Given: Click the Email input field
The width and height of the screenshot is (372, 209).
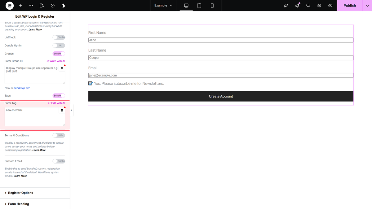Looking at the screenshot, I should (221, 75).
